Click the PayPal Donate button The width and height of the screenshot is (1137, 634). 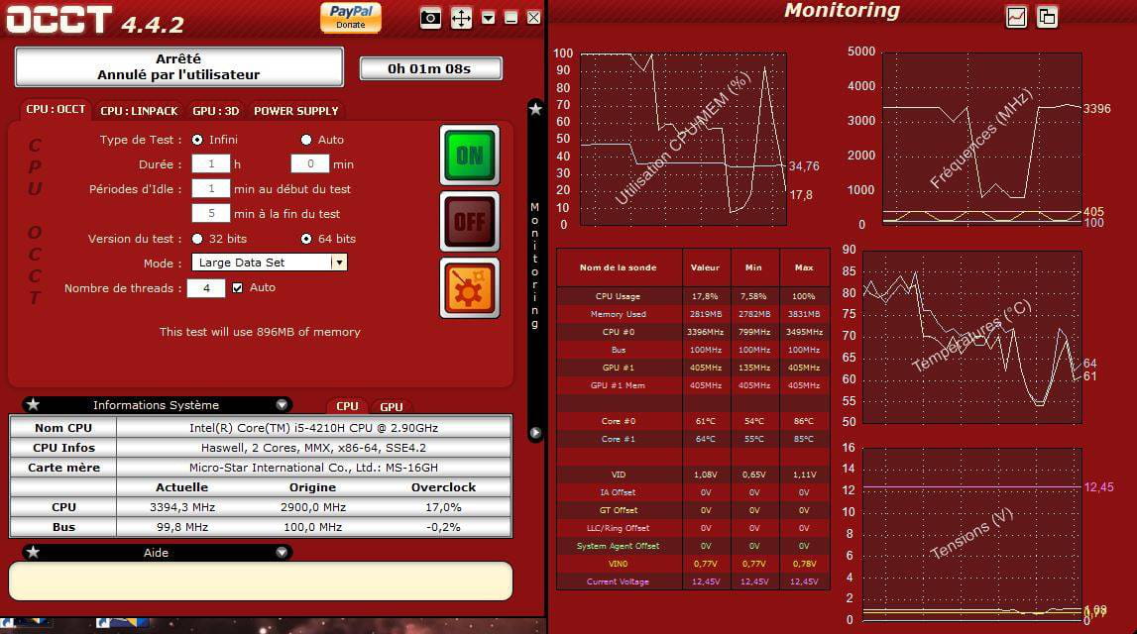351,18
